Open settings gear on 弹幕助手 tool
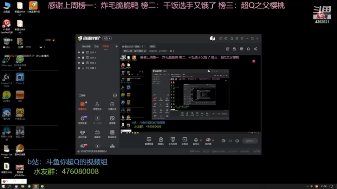337x189 pixels. pyautogui.click(x=86, y=102)
